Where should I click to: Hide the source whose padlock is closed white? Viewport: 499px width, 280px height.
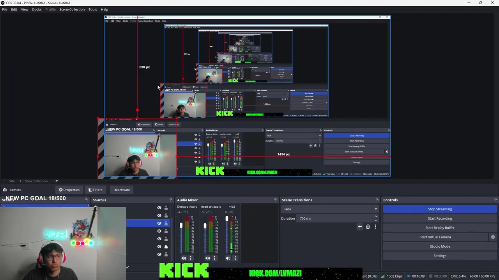[x=159, y=247]
